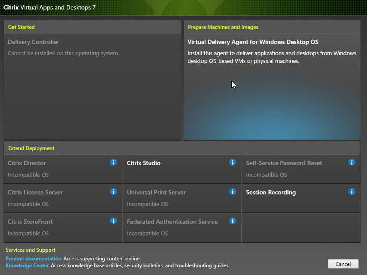Click the Citrix Virtual Apps and Desktops 7 title
The width and height of the screenshot is (367, 275).
(x=50, y=7)
